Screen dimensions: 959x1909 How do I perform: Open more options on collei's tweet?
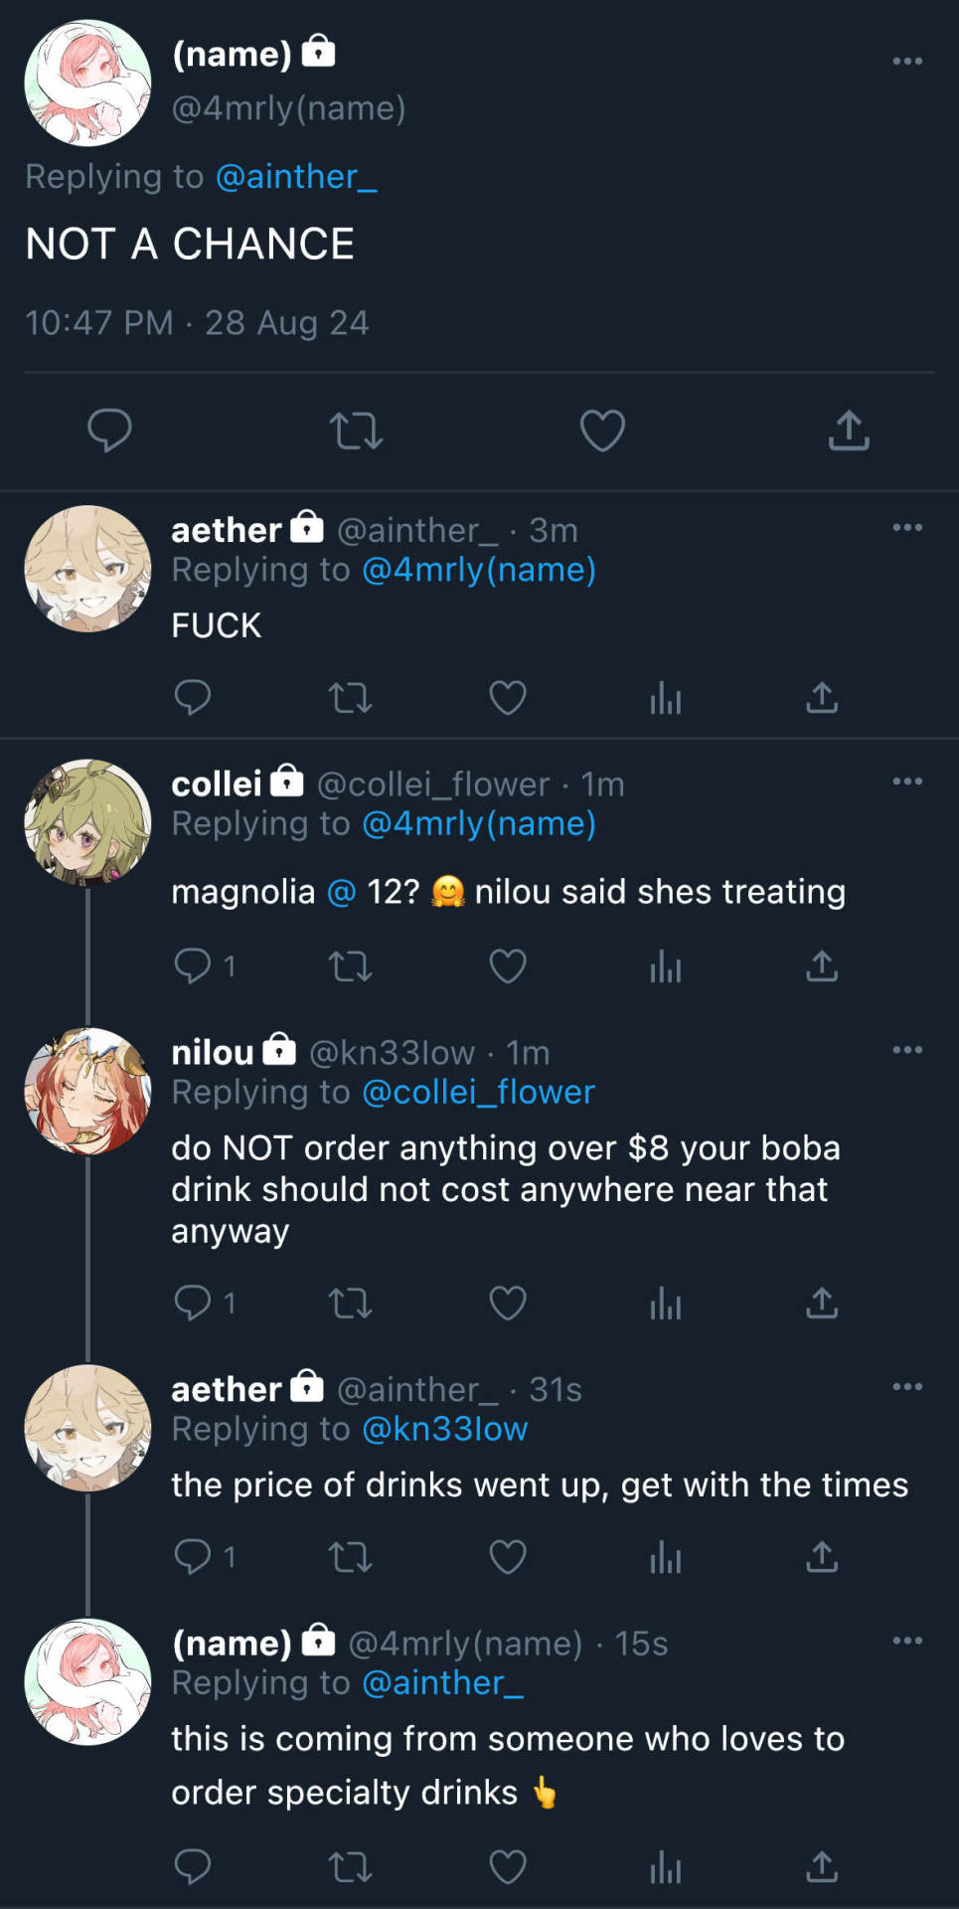click(907, 781)
